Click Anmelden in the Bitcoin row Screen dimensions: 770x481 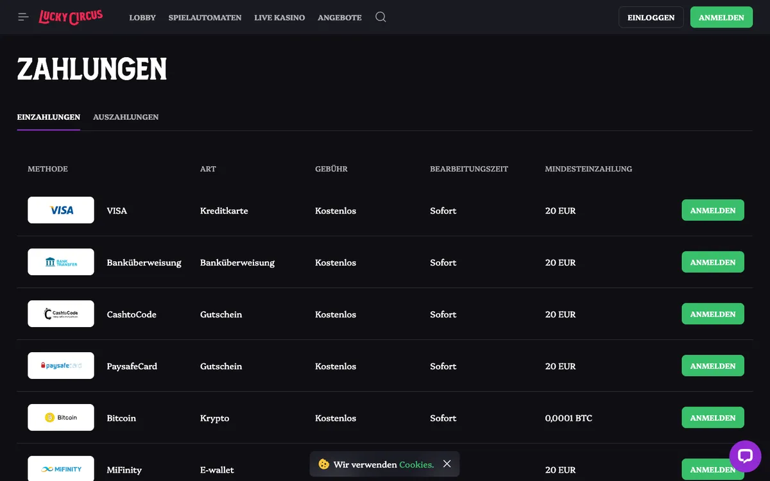(713, 418)
